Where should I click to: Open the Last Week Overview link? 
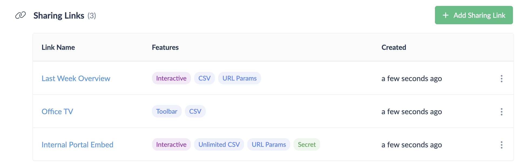pos(76,78)
